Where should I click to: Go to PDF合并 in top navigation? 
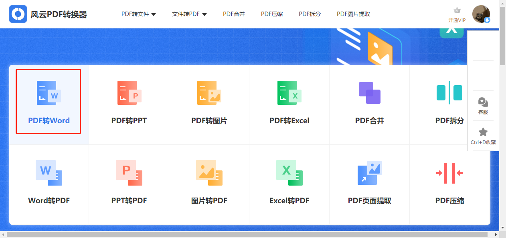234,14
